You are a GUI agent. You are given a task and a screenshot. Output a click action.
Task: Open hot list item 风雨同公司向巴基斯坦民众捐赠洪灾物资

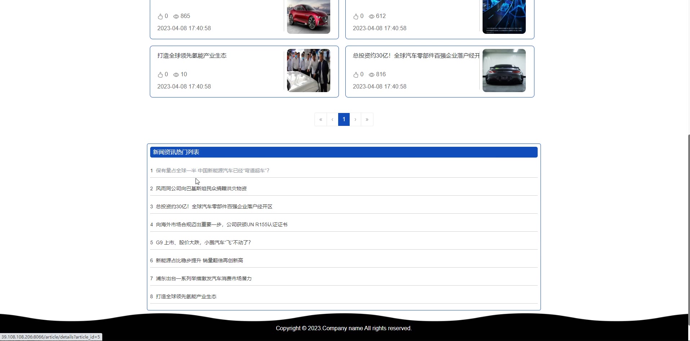pos(201,188)
